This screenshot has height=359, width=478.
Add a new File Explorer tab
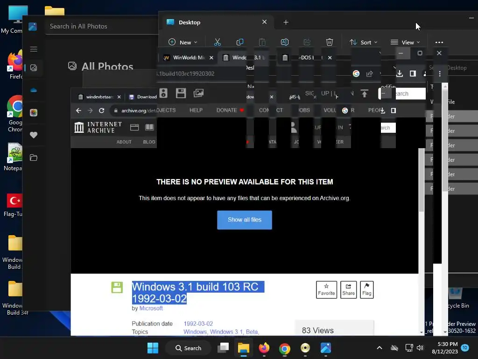tap(286, 22)
